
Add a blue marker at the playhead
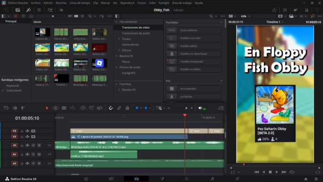coord(146,108)
